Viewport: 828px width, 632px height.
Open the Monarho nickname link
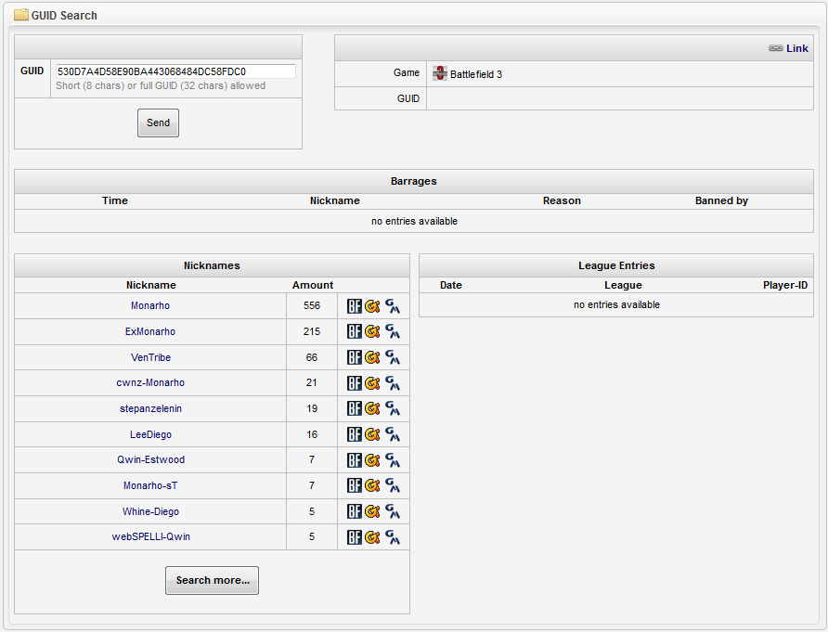click(150, 305)
